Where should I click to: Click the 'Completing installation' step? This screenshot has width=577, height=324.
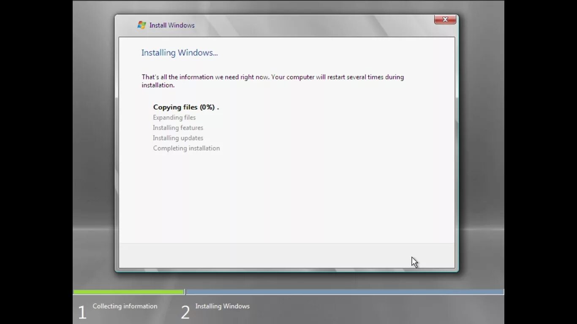pyautogui.click(x=186, y=148)
